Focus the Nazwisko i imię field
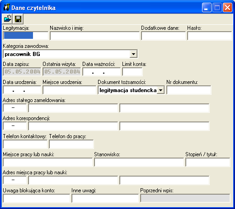 coord(95,36)
